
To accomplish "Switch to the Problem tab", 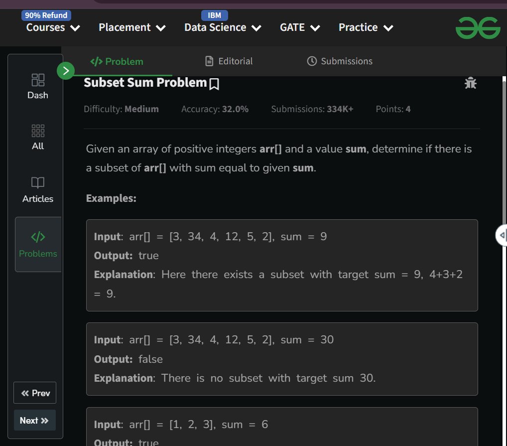I will coord(117,61).
